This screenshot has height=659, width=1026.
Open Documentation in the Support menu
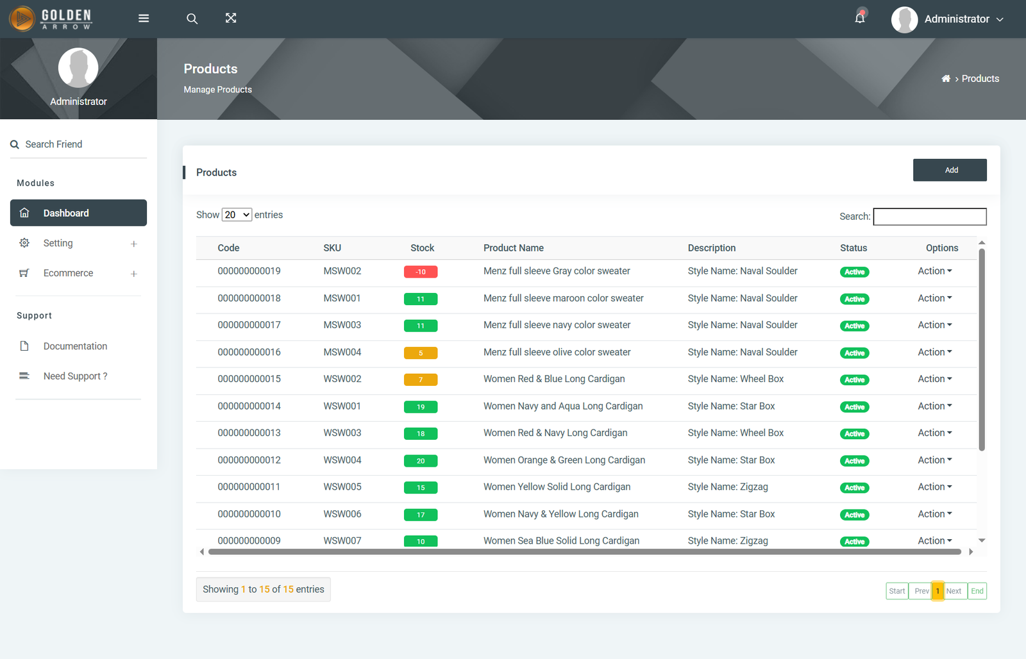(75, 346)
